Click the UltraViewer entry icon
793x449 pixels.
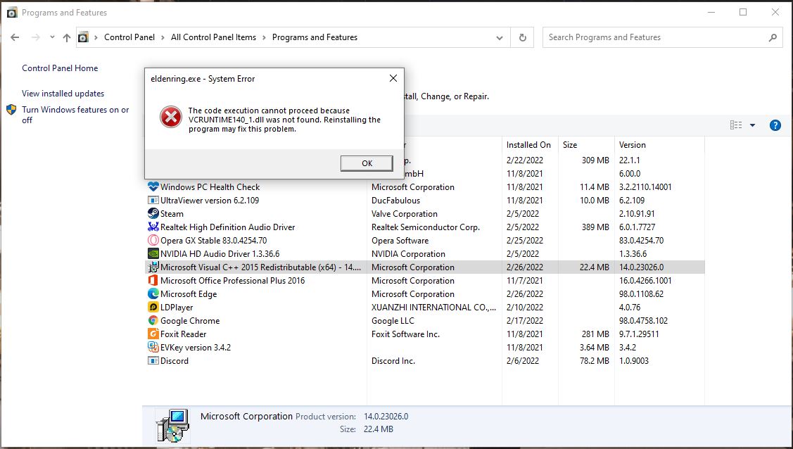tap(153, 201)
